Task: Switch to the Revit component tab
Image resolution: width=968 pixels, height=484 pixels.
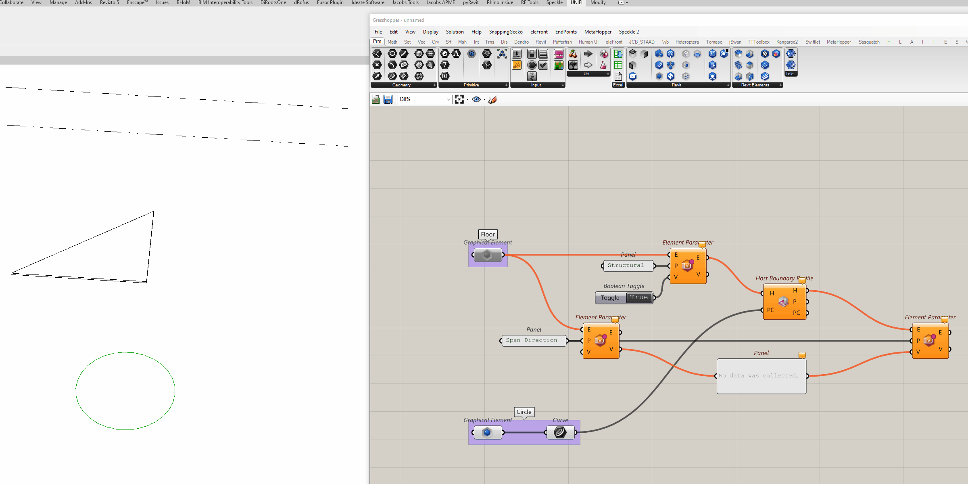Action: (x=541, y=42)
